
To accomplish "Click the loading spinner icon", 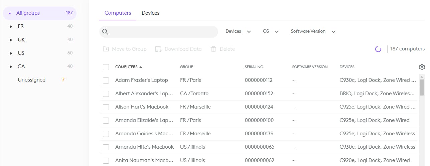I will (x=378, y=49).
